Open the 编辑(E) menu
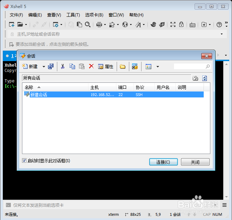Image resolution: width=232 pixels, height=220 pixels. (35, 15)
